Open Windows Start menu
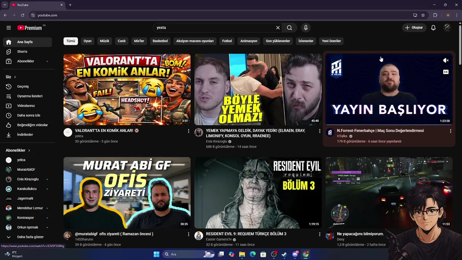Image resolution: width=462 pixels, height=260 pixels. tap(156, 254)
